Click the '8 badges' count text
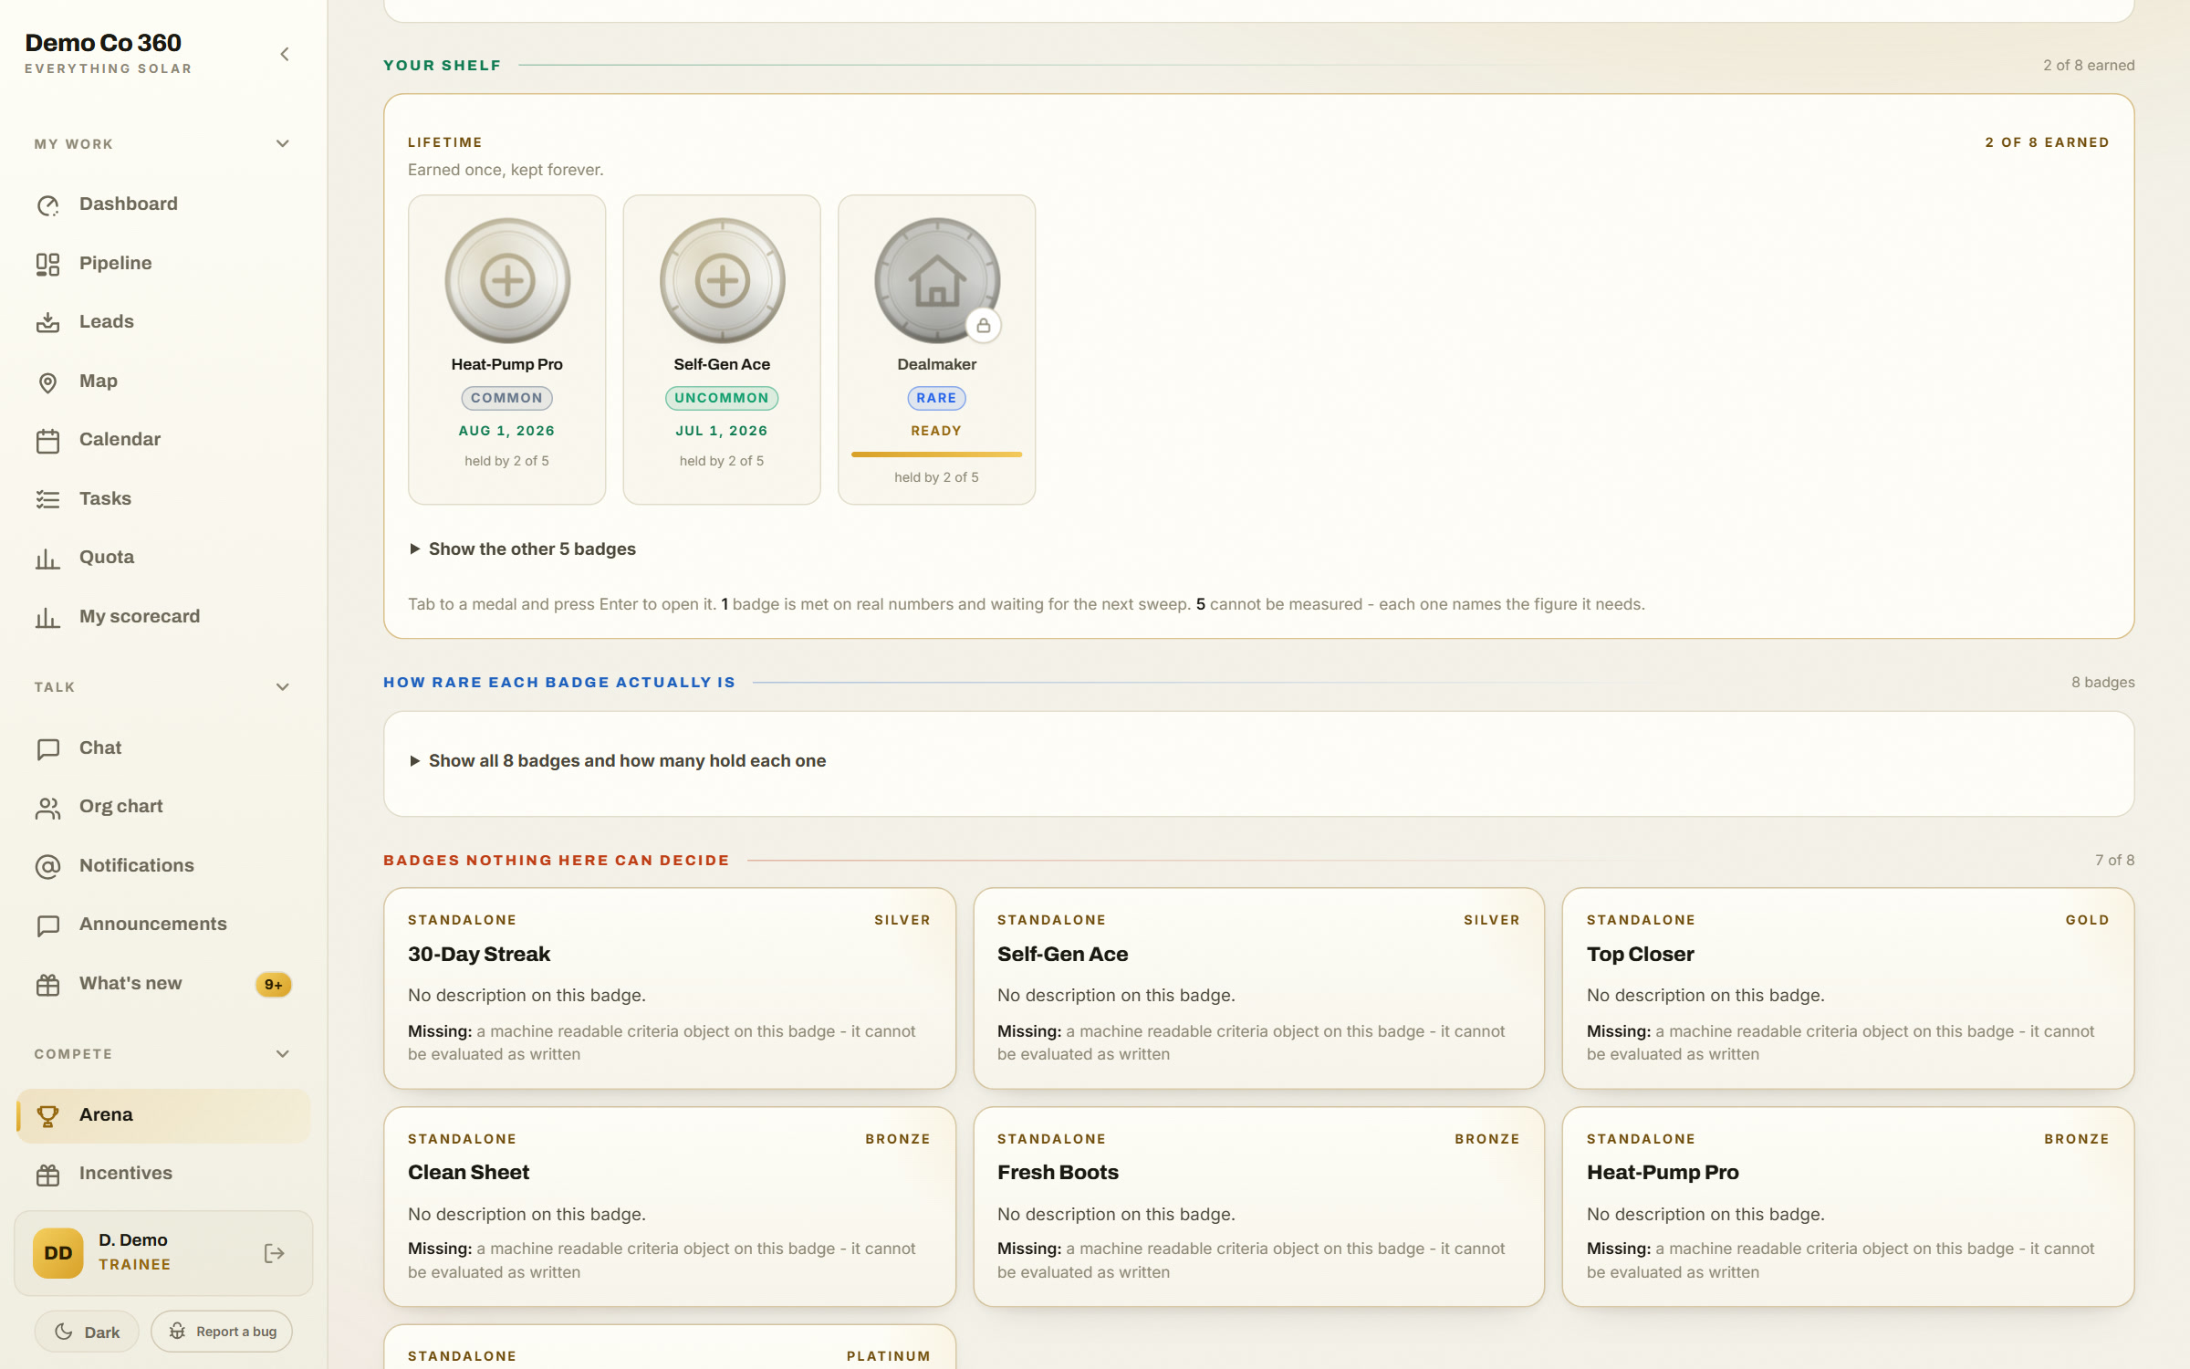The height and width of the screenshot is (1369, 2190). (x=2102, y=682)
